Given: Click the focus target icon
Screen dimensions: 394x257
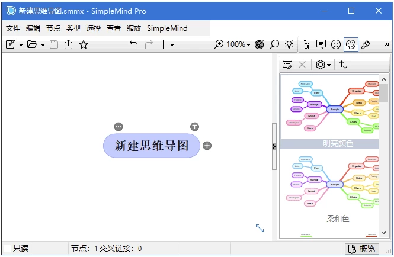Looking at the screenshot, I should click(260, 44).
